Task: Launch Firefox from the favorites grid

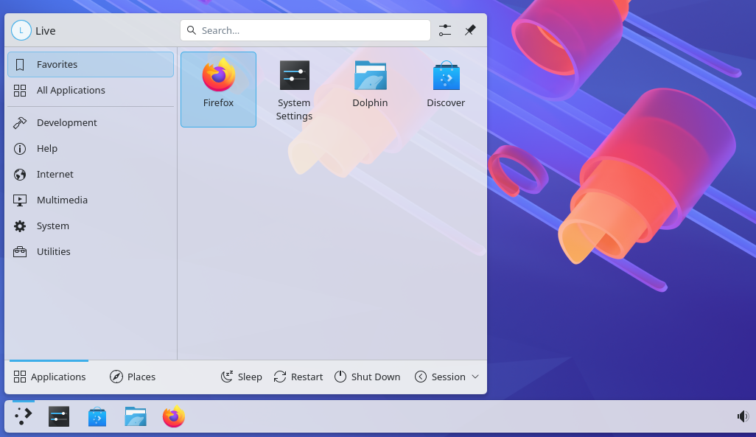Action: click(x=218, y=81)
